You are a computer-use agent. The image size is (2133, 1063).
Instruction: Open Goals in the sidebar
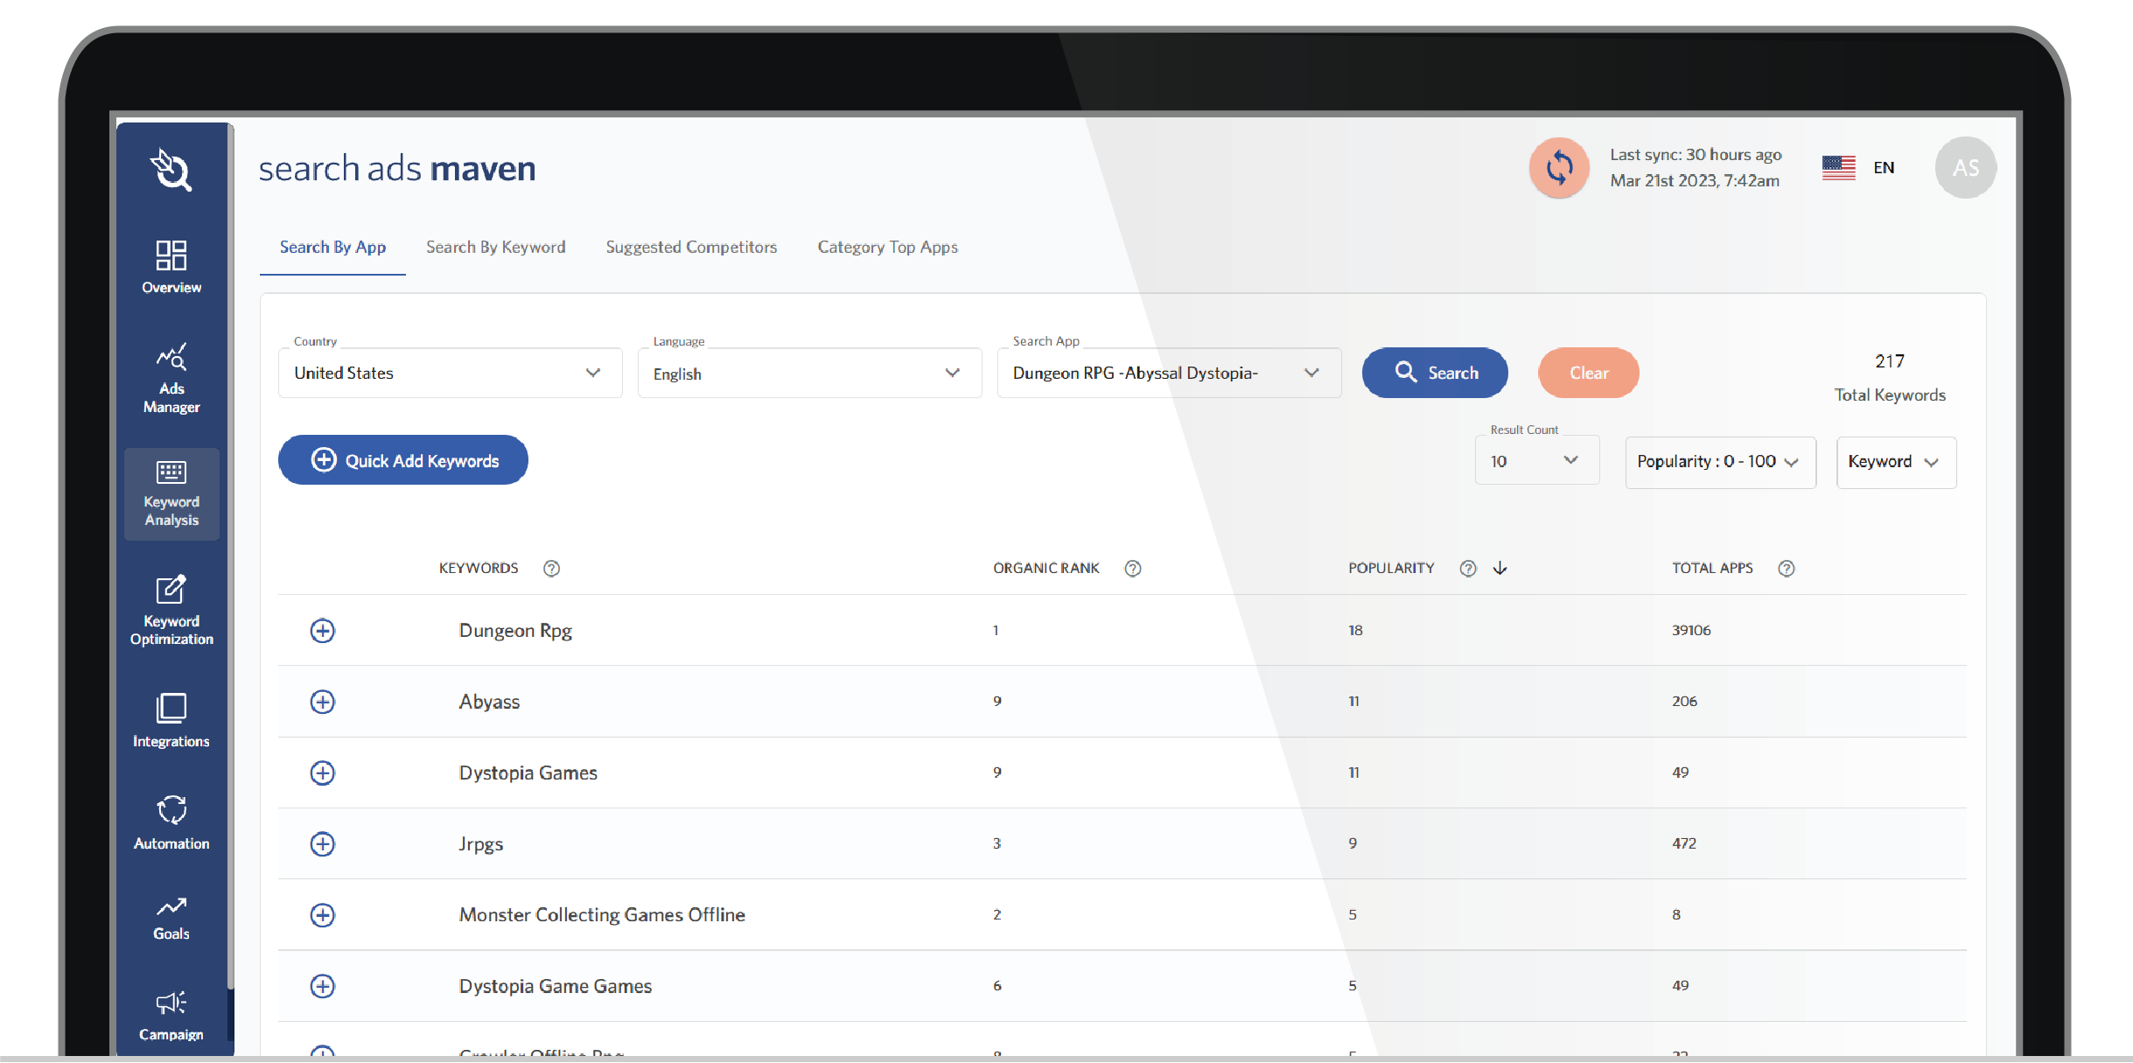click(x=171, y=919)
